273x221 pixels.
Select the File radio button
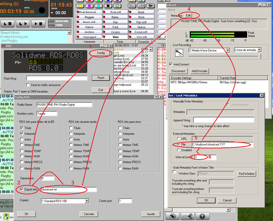(179, 144)
